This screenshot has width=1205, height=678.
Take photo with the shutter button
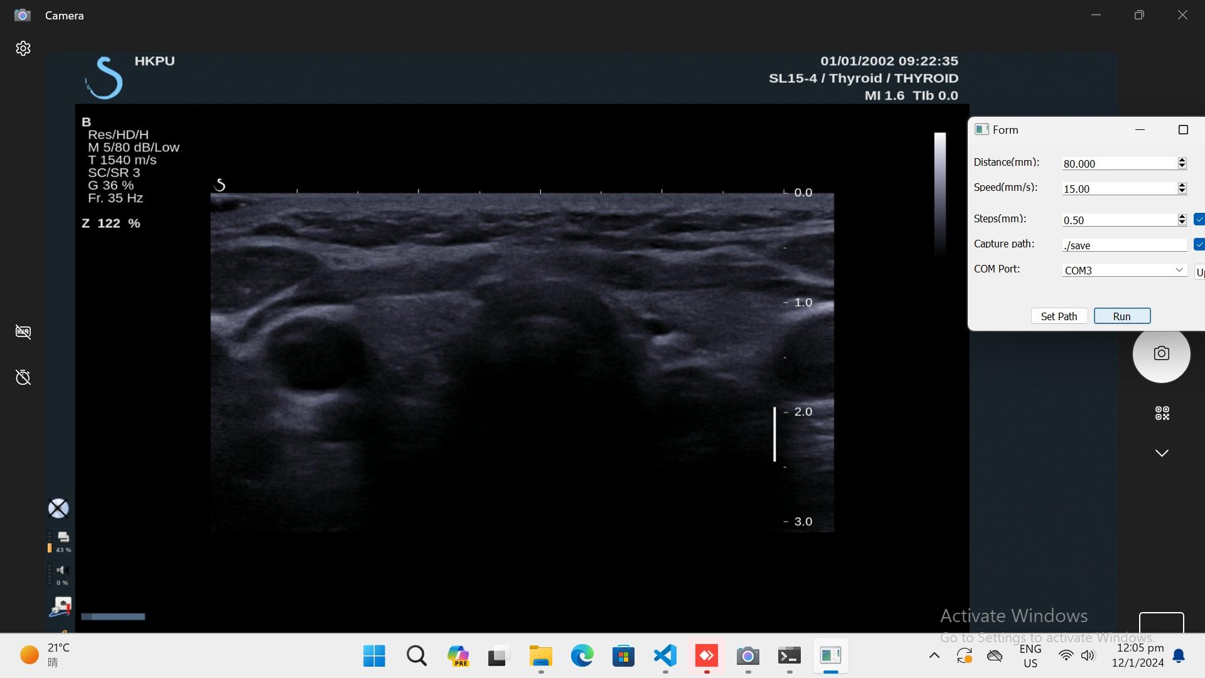point(1161,353)
